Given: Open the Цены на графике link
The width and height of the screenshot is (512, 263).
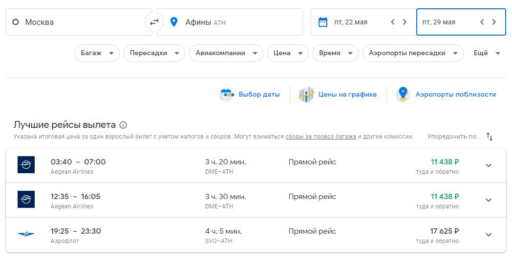Looking at the screenshot, I should 347,95.
